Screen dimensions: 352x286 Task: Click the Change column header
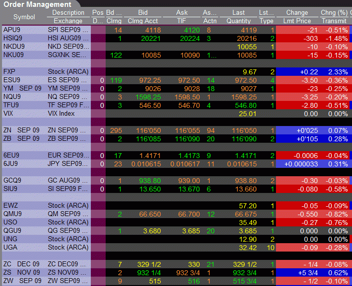tap(297, 12)
